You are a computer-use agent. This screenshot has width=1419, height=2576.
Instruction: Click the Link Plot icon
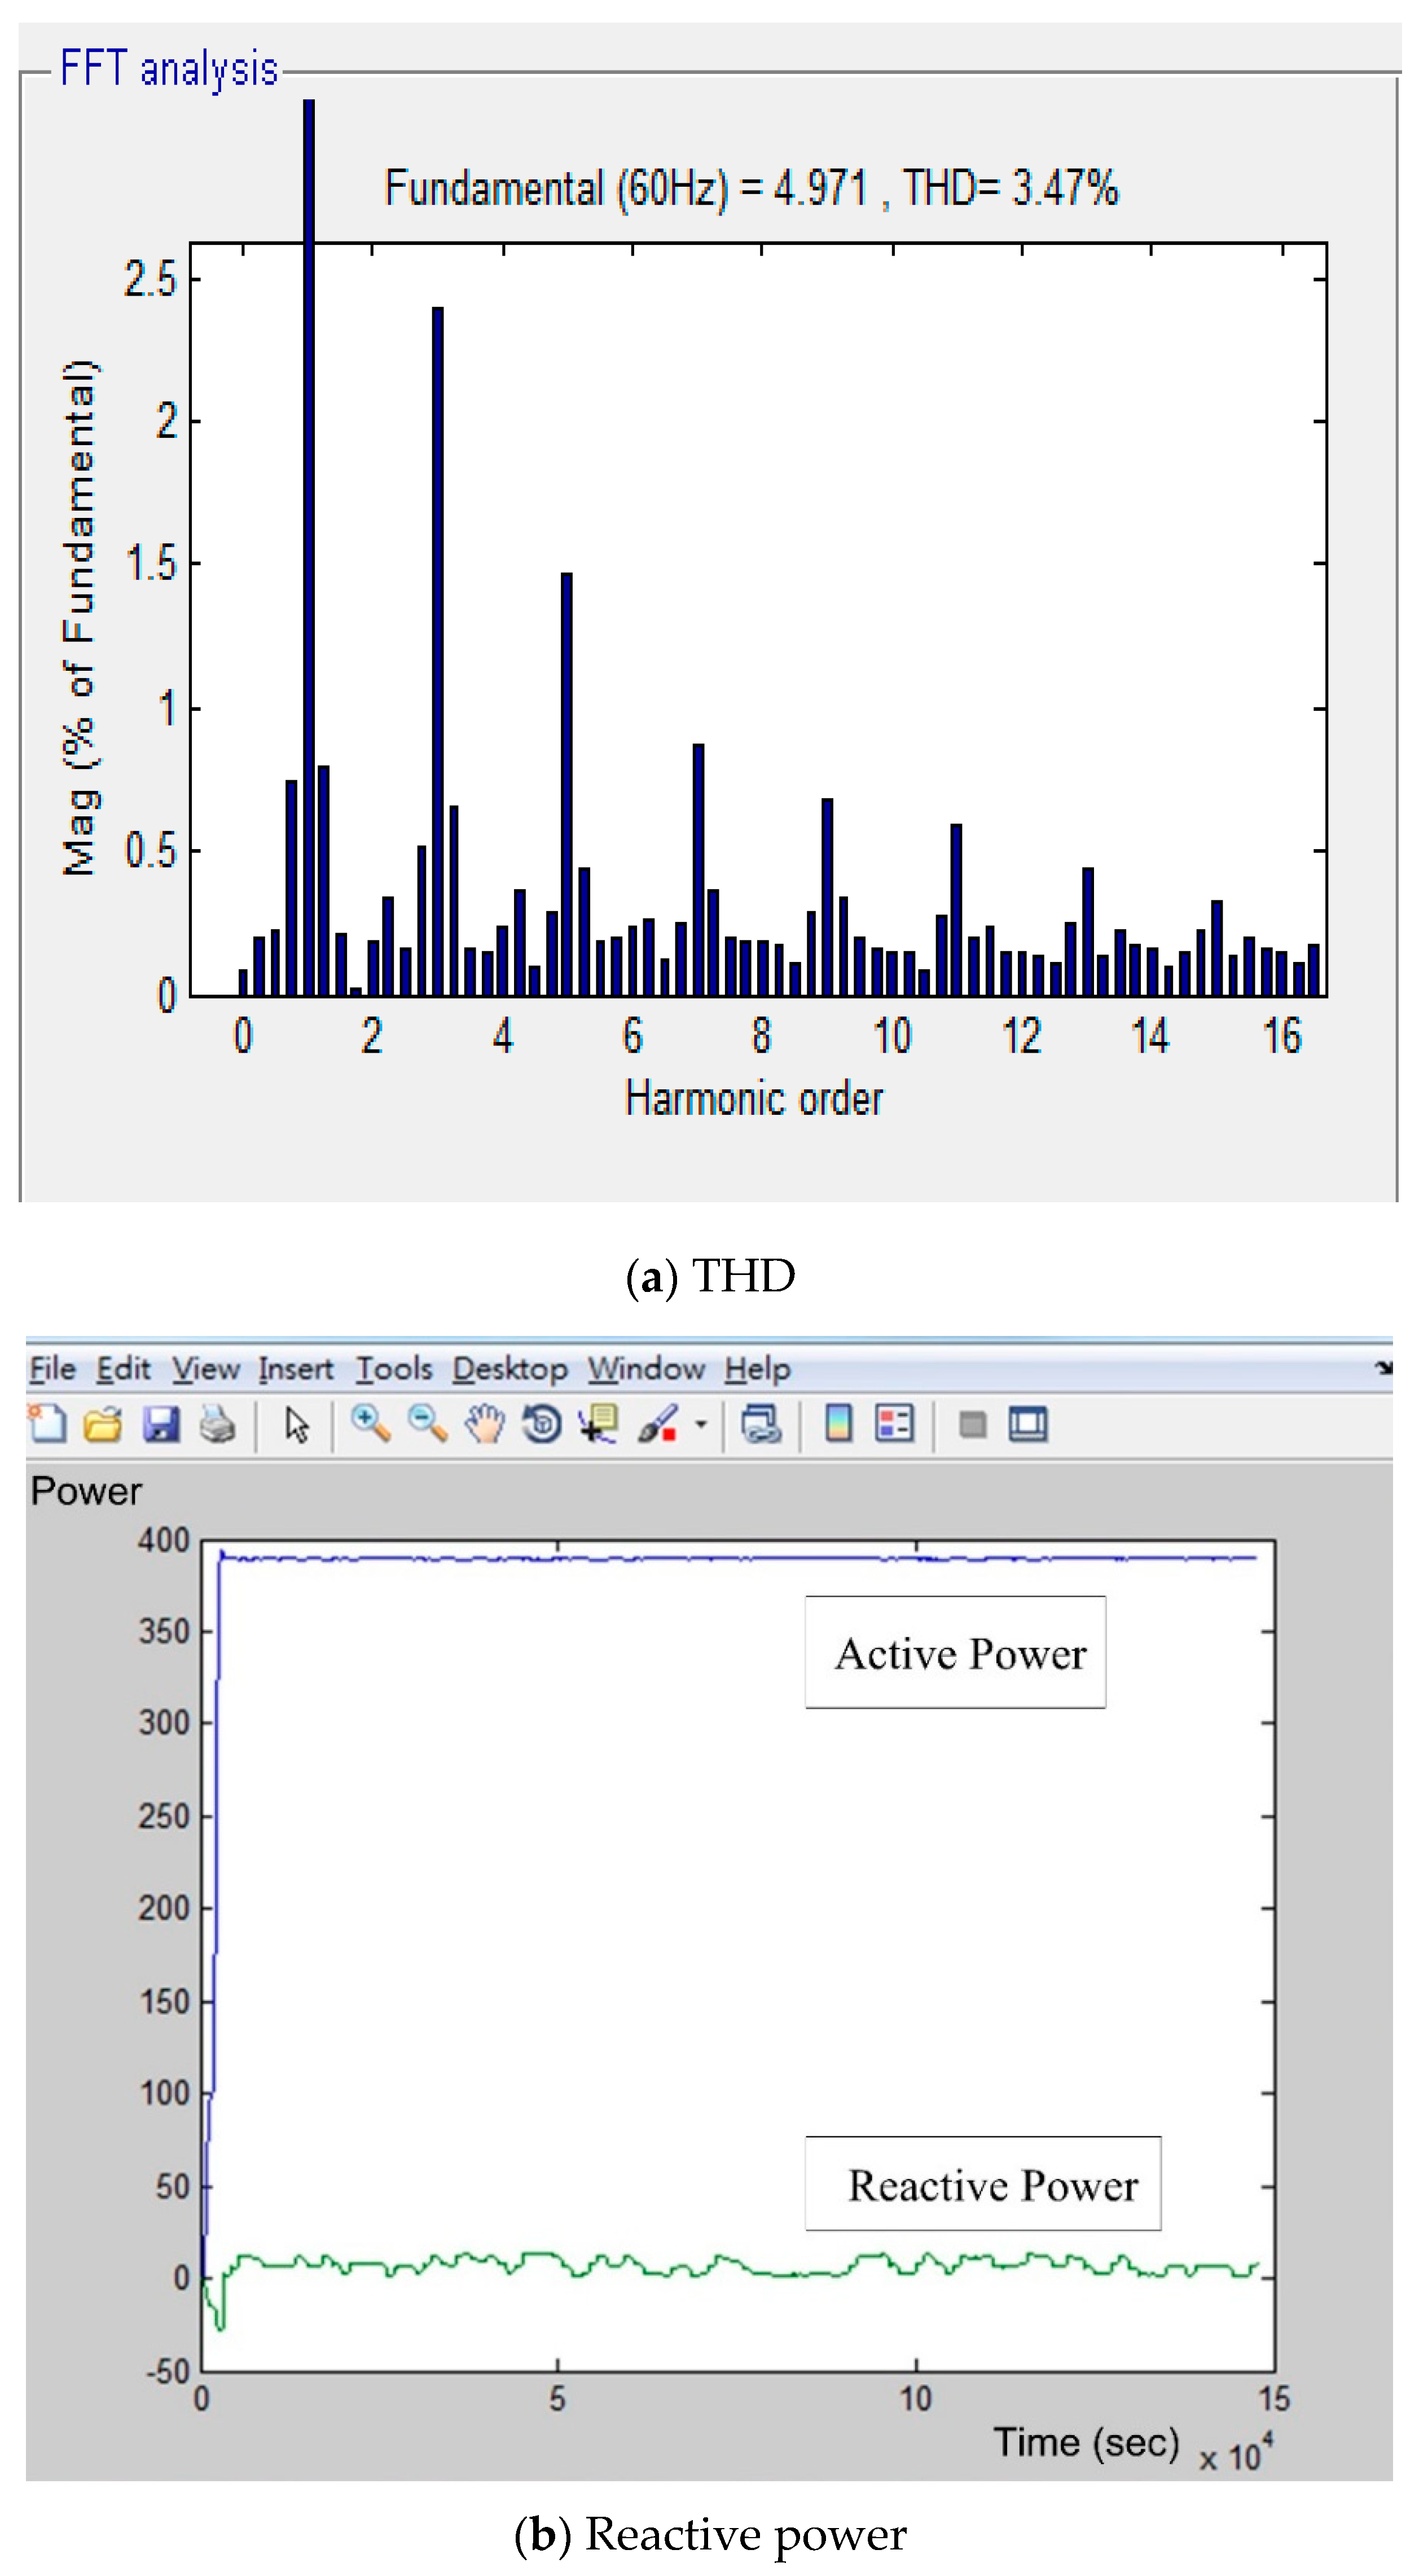[x=761, y=1423]
